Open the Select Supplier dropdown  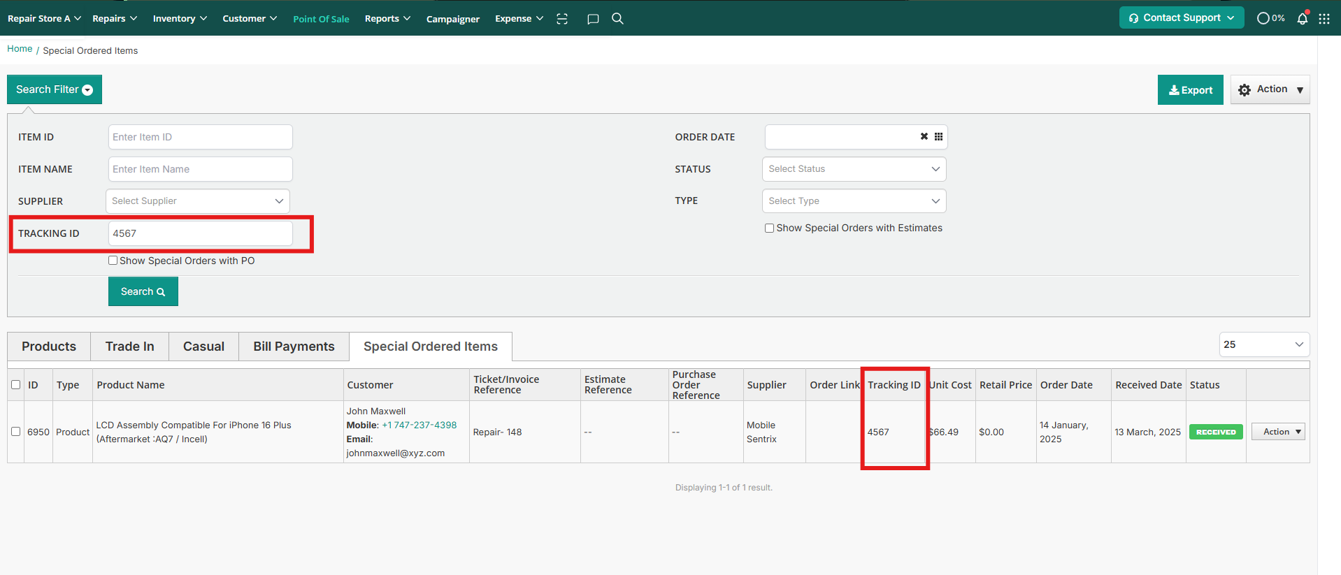coord(198,201)
